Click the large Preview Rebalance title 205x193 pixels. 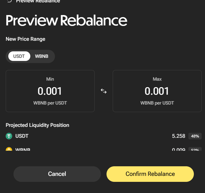[66, 20]
